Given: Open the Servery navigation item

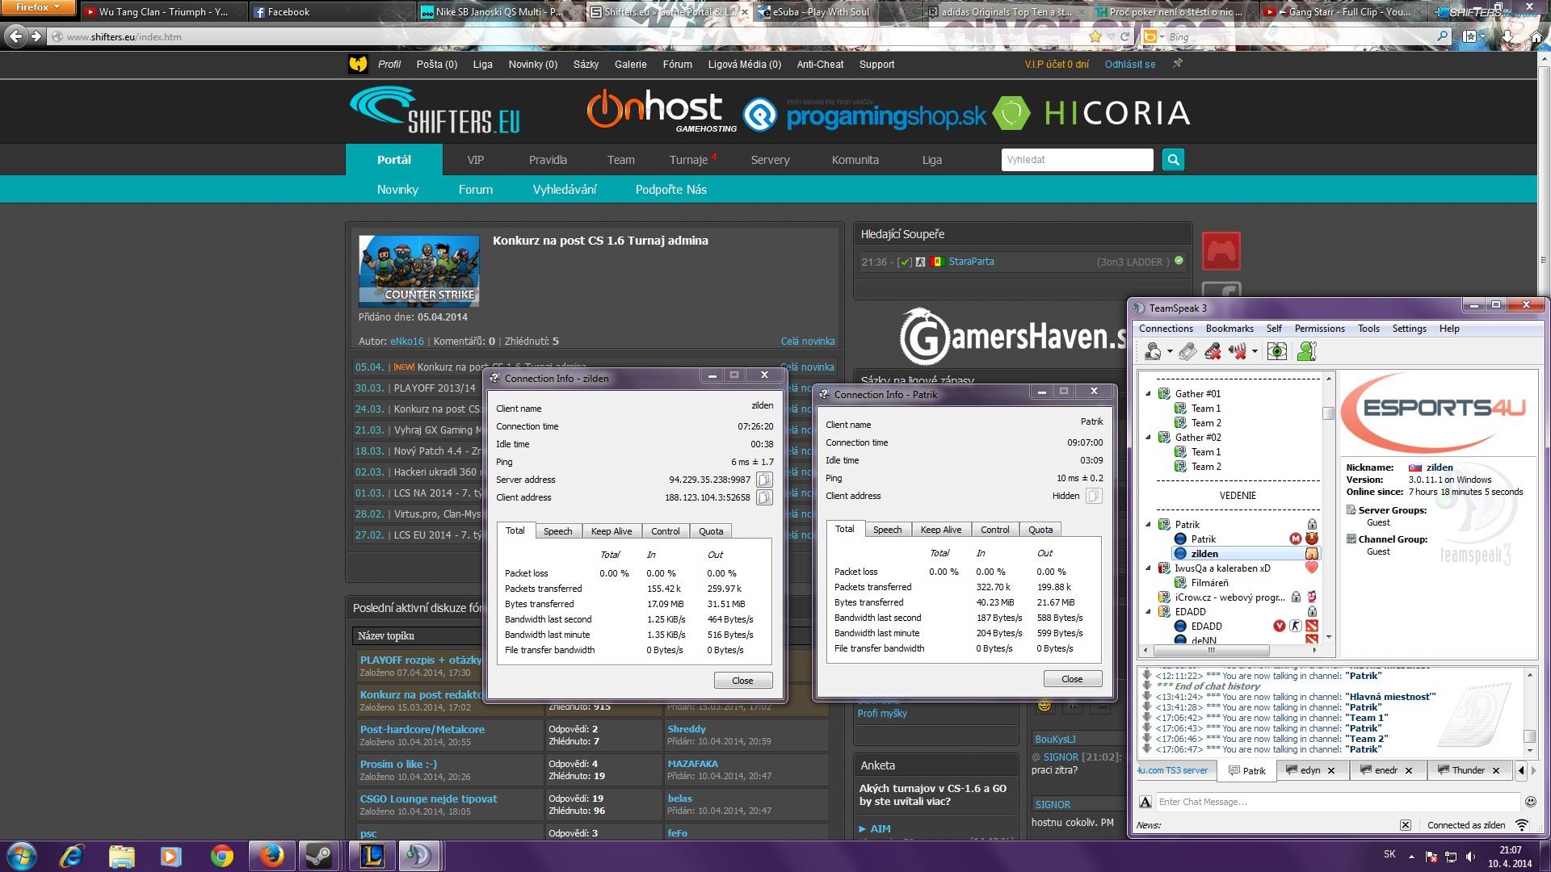Looking at the screenshot, I should pos(770,160).
